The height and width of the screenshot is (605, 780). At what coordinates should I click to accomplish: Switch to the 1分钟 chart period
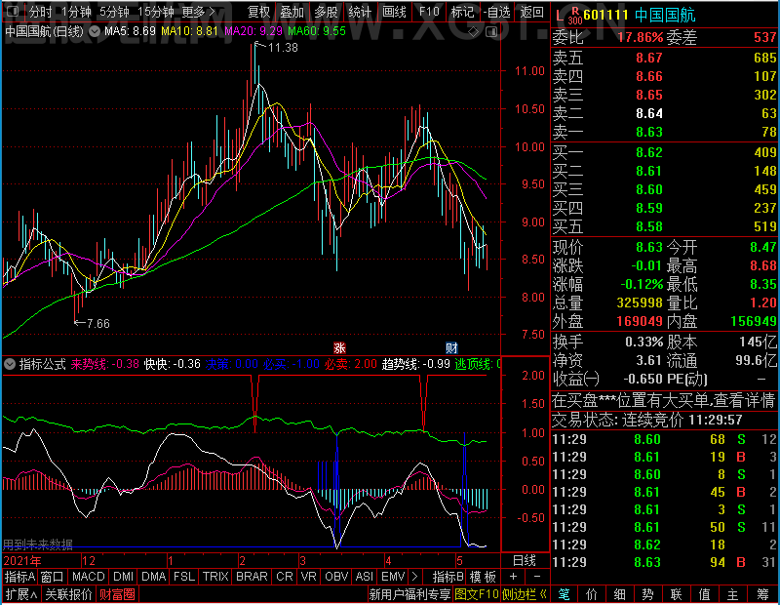[x=76, y=12]
